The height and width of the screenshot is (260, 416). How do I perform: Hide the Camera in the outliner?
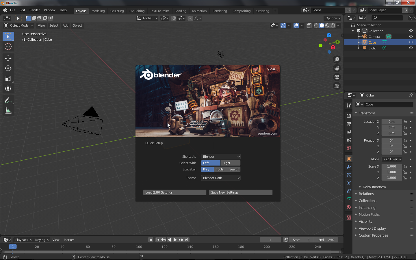[411, 36]
